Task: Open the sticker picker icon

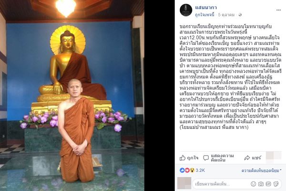Action: coord(276,184)
